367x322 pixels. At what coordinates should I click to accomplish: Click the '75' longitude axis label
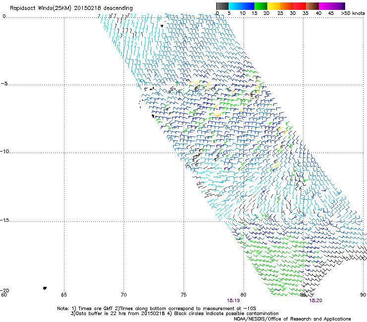[183, 295]
